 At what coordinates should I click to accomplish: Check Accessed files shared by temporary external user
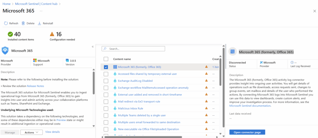click(106, 74)
